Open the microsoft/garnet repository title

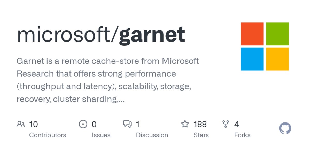101,35
